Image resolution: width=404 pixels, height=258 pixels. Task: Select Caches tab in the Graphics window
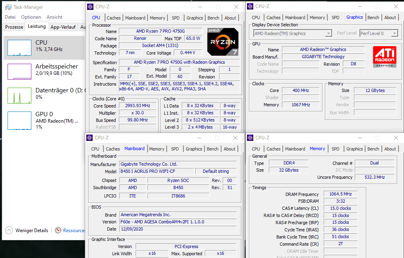(x=273, y=17)
